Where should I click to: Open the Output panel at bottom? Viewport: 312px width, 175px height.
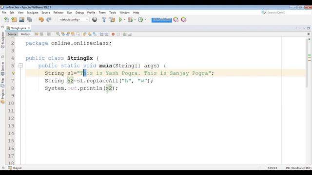click(x=15, y=168)
